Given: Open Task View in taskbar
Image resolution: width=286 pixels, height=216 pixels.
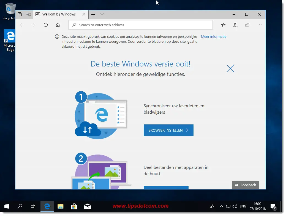Looking at the screenshot, I should [x=33, y=207].
